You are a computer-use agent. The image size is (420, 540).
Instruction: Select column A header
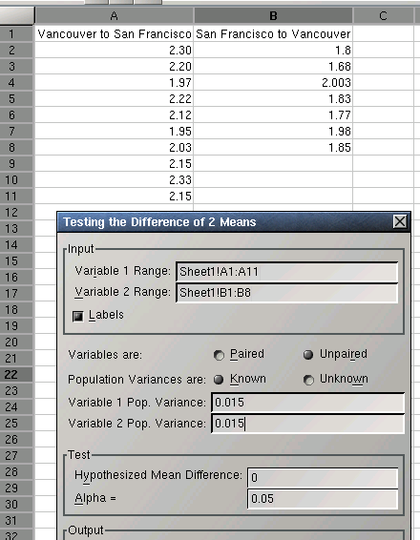[x=114, y=16]
